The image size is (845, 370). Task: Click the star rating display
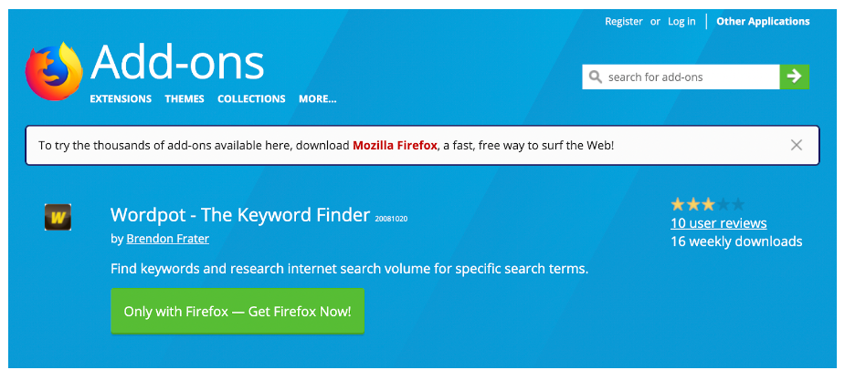click(x=707, y=204)
